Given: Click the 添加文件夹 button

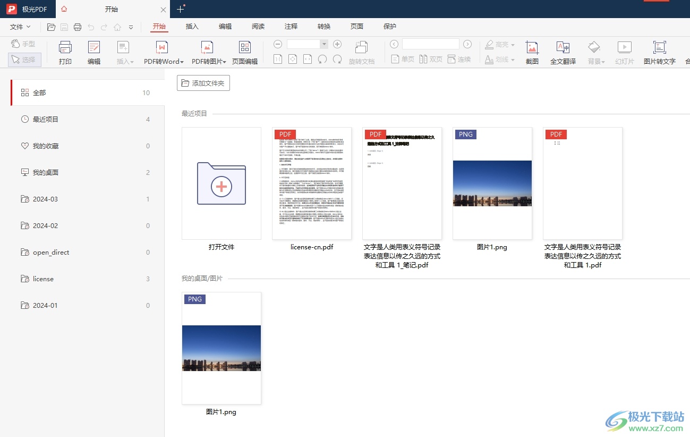Looking at the screenshot, I should [x=203, y=83].
